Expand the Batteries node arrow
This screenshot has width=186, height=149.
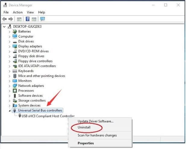tap(10, 32)
